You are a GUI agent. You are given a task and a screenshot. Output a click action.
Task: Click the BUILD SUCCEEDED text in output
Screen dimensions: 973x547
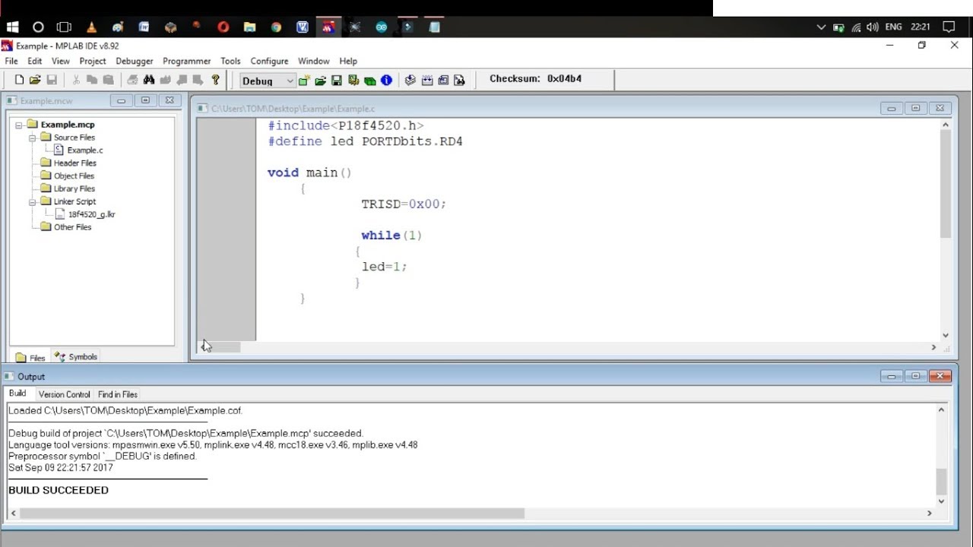tap(59, 490)
